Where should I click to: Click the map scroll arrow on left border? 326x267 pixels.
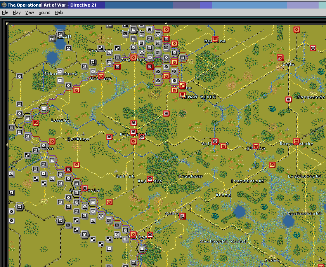7,145
